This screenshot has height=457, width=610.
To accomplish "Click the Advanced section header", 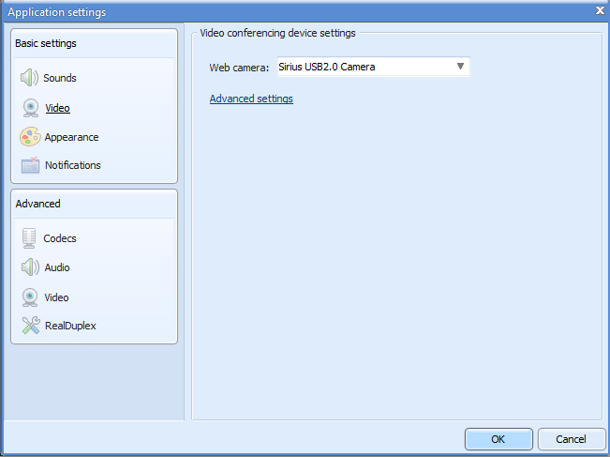I will 37,204.
